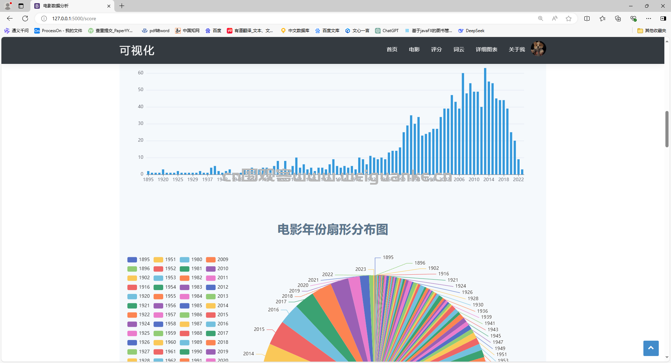
Task: Open the 词云 navigation item
Action: [x=459, y=50]
